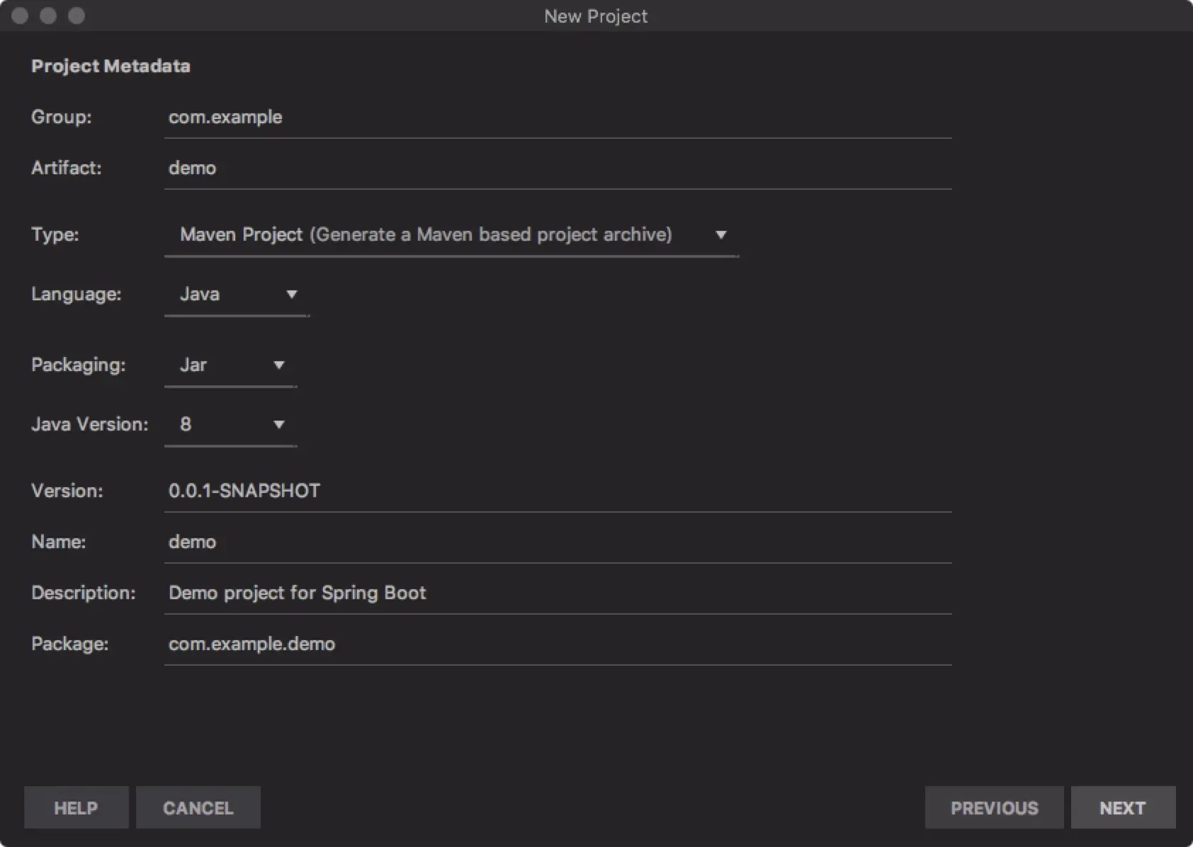Click the Packaging dropdown arrow icon
This screenshot has width=1193, height=847.
click(278, 365)
